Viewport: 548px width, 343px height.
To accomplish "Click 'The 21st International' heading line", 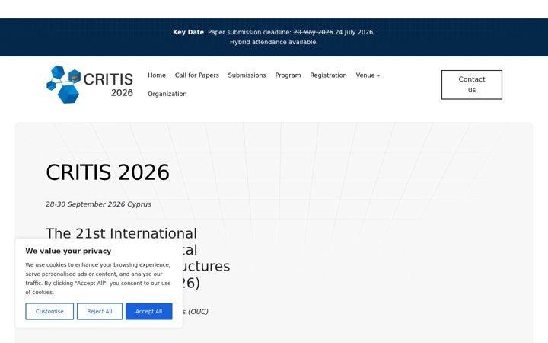I will (121, 233).
